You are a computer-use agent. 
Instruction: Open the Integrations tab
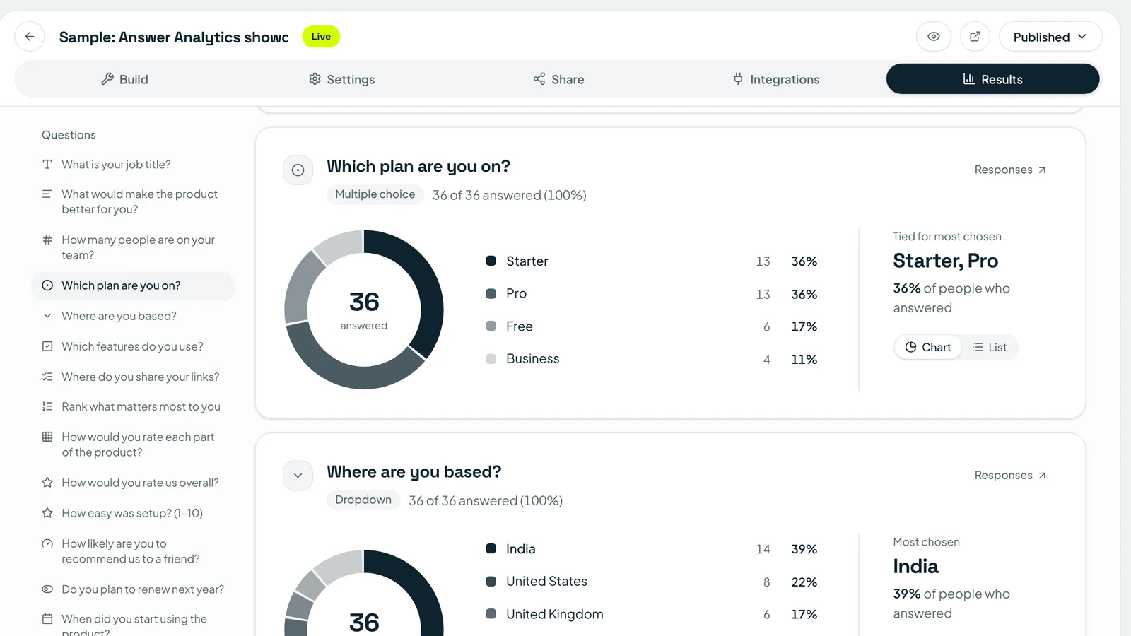tap(776, 79)
